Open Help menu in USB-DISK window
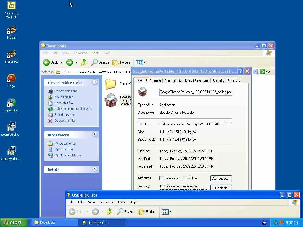The image size is (303, 227). [133, 202]
